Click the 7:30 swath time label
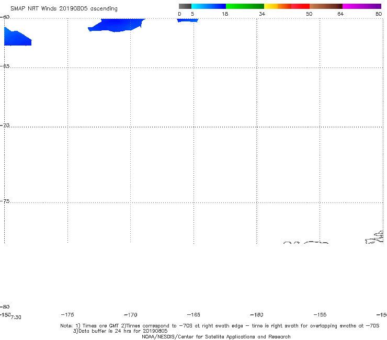Viewport: 387px width, 340px height. coord(16,318)
